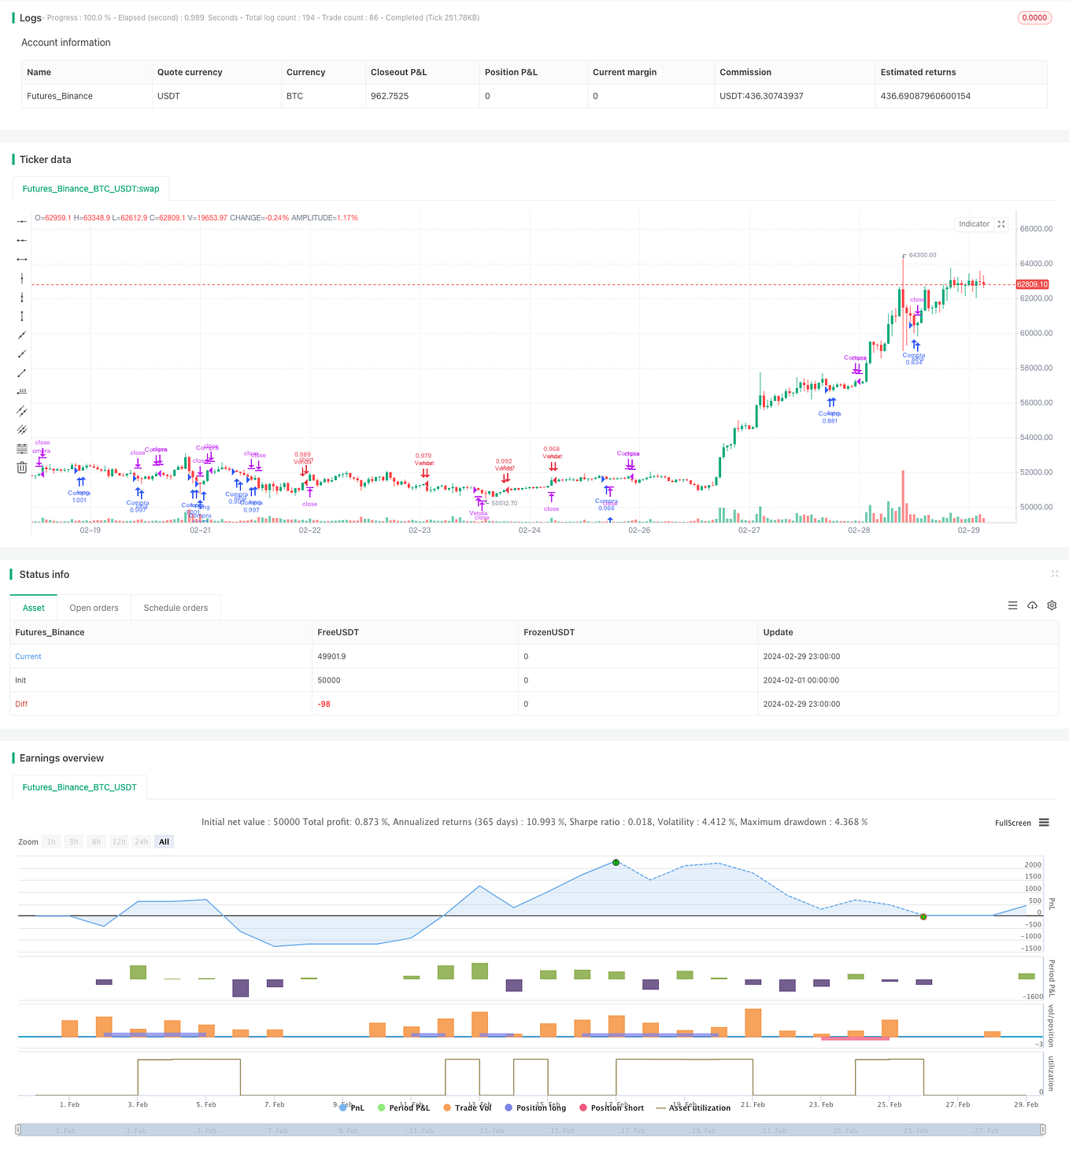Switch to the Open orders tab
1069x1154 pixels.
click(94, 607)
